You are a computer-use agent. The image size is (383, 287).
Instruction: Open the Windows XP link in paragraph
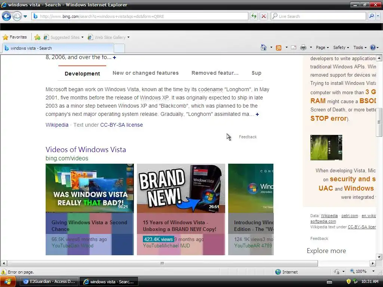154,98
